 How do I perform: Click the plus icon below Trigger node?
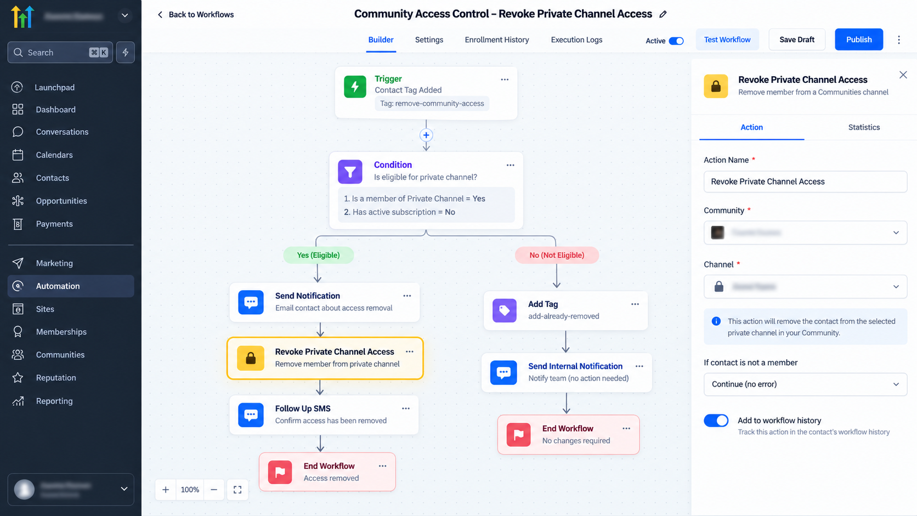426,135
